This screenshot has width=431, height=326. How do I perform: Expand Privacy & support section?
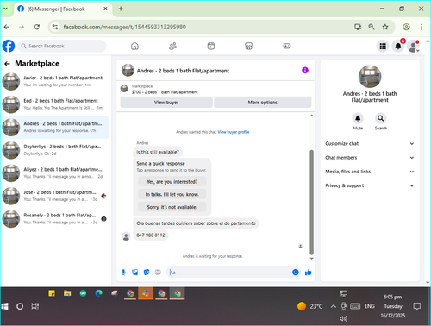pos(370,185)
